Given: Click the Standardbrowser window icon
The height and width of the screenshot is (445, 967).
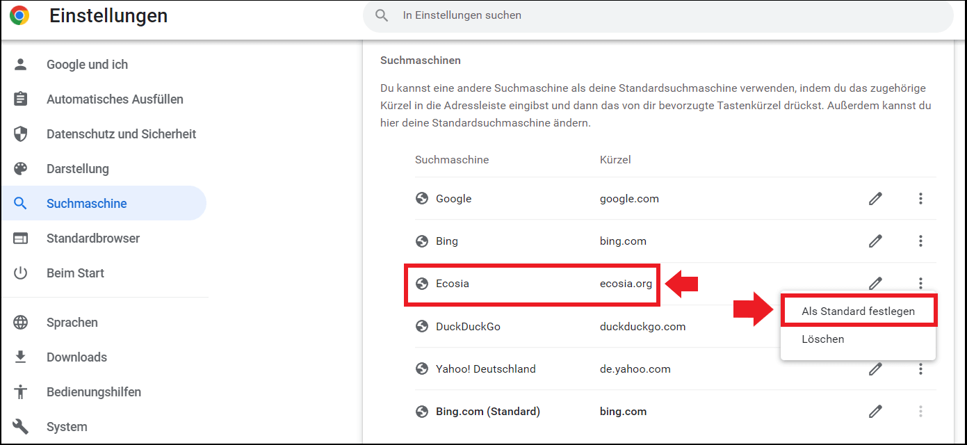Looking at the screenshot, I should pos(21,238).
